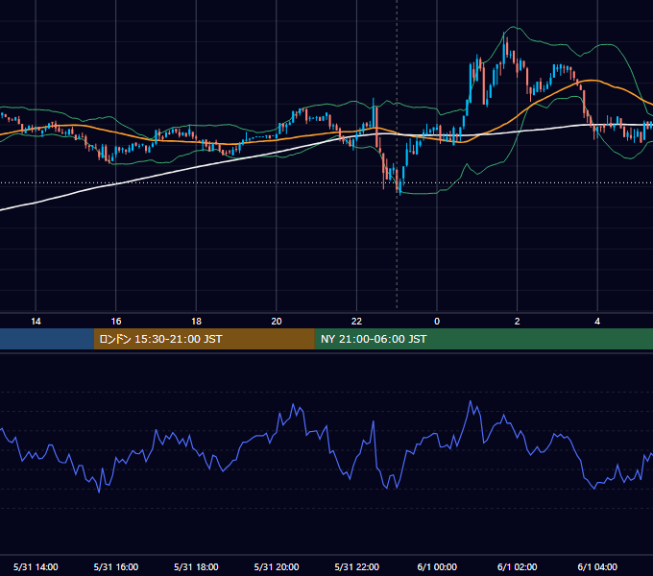Select the ロンドン 15:30-21:00 JST session bar

pyautogui.click(x=204, y=339)
